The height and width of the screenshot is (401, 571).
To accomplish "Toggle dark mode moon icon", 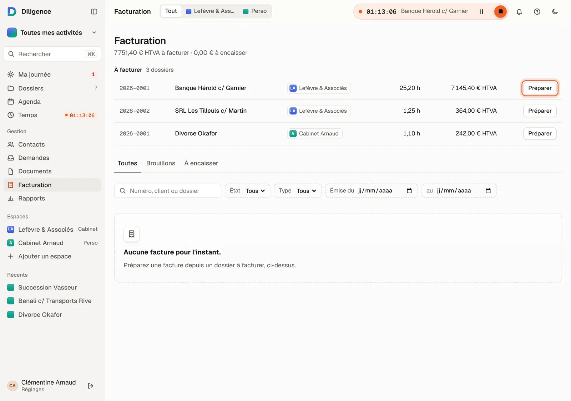I will click(x=555, y=11).
